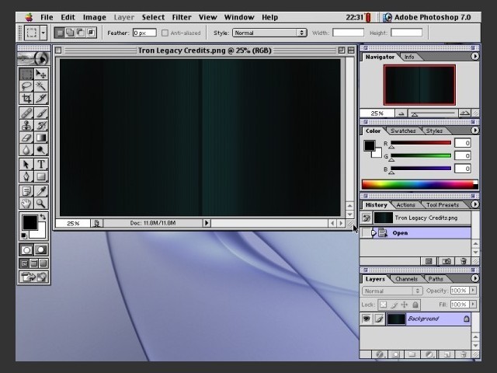
Task: Enable Intersect with selection mode
Action: [91, 33]
